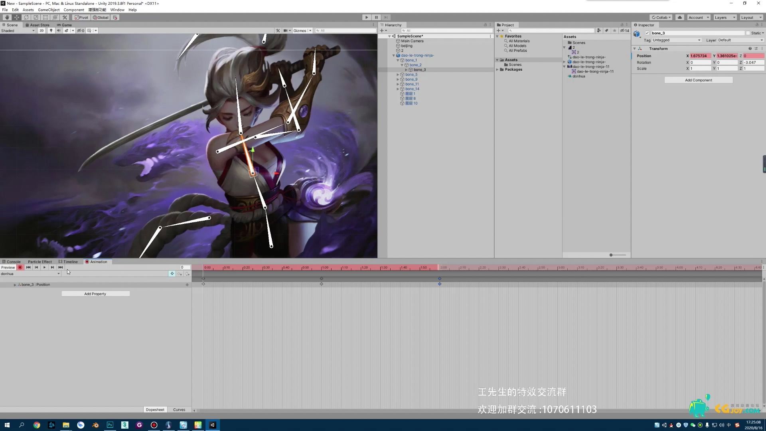Select the Rotate tool

tap(26, 18)
